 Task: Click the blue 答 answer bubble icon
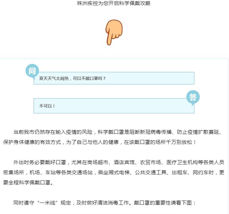(193, 98)
